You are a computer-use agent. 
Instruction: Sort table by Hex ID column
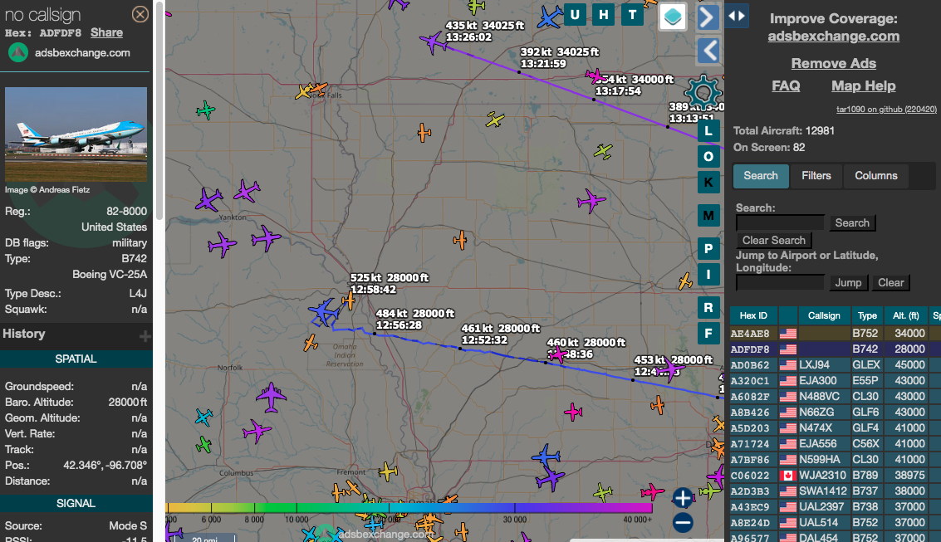(x=753, y=315)
